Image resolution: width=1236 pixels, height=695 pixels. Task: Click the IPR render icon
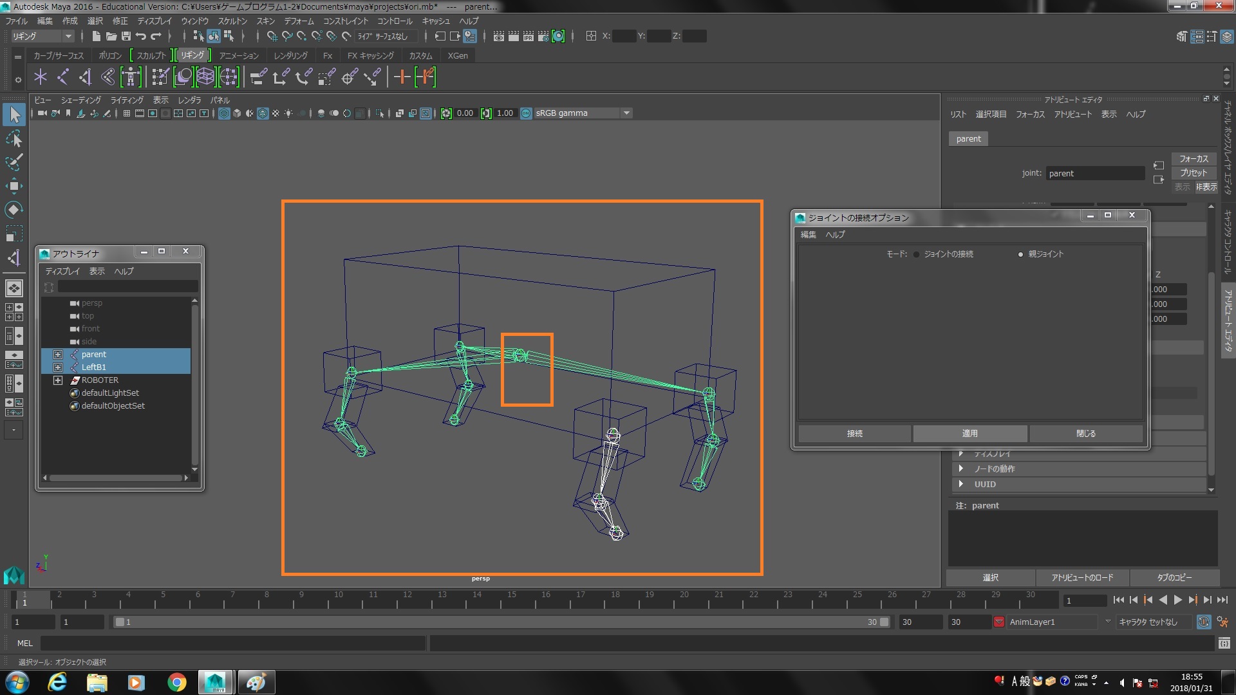(529, 36)
